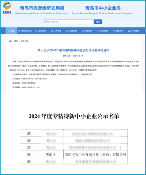Click the 情系民企 site logo
This screenshot has width=146, height=175.
(7, 8)
